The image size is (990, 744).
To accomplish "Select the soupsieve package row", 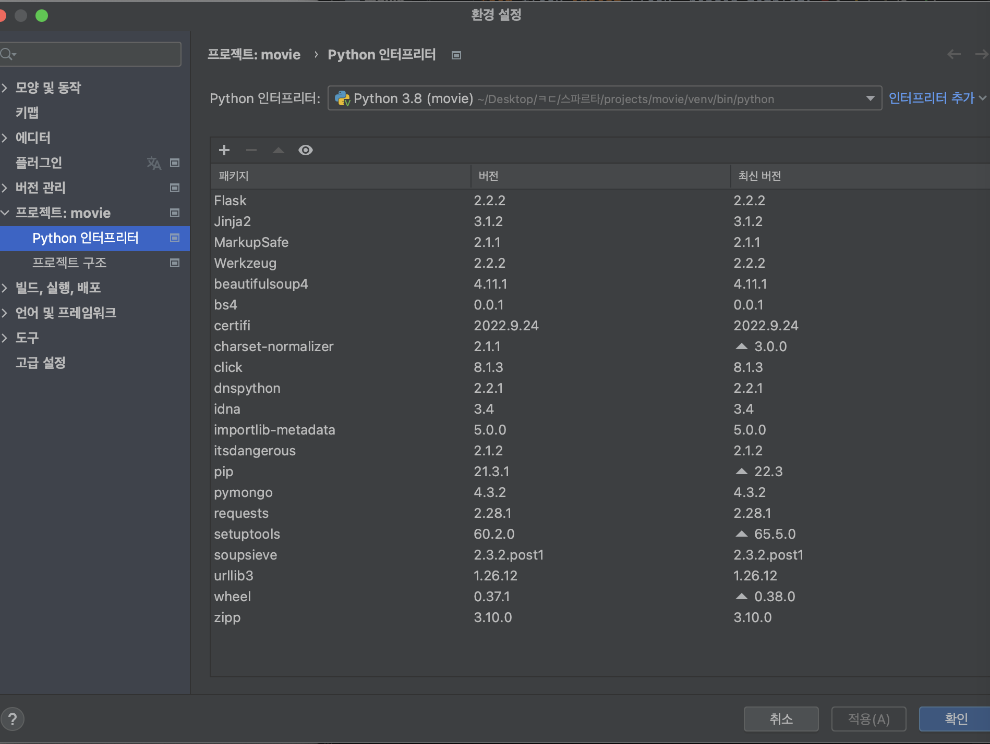I will click(600, 555).
